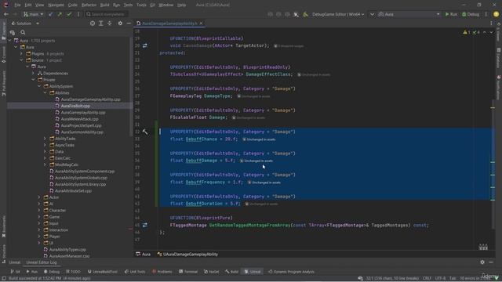Click the user avatar icon top right
Viewport: 502px width, 282px height.
(497, 14)
